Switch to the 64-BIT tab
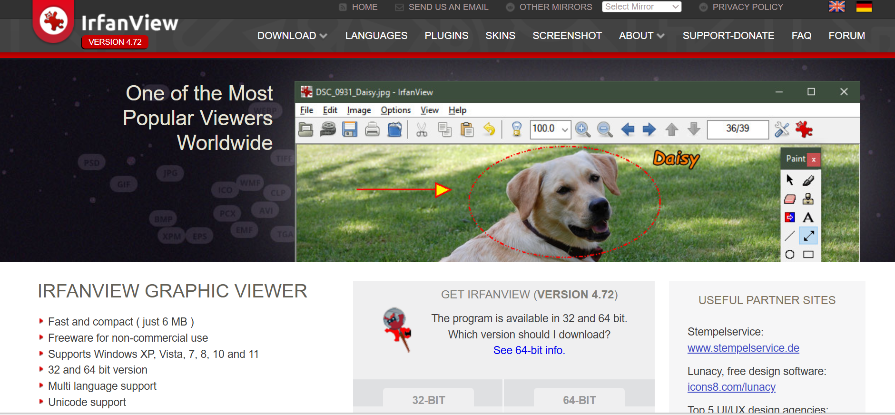This screenshot has width=895, height=415. [579, 400]
